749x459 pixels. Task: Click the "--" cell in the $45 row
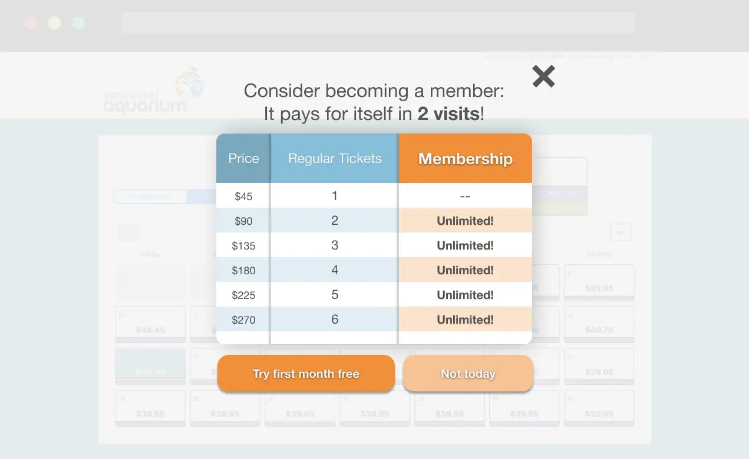pos(465,196)
